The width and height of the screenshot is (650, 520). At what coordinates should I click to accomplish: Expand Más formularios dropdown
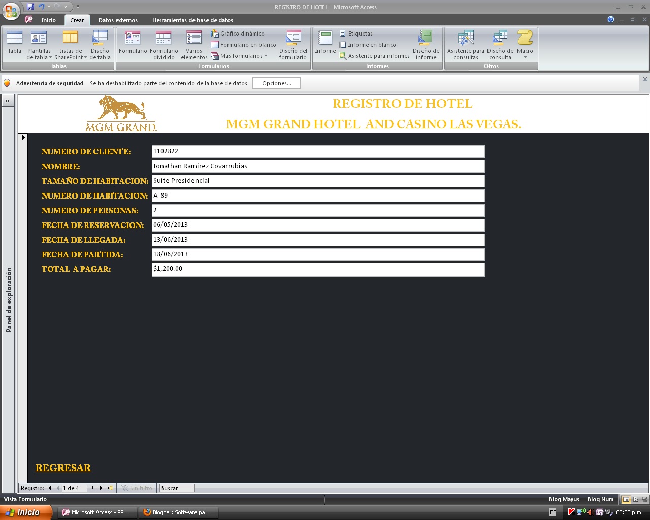pos(239,56)
